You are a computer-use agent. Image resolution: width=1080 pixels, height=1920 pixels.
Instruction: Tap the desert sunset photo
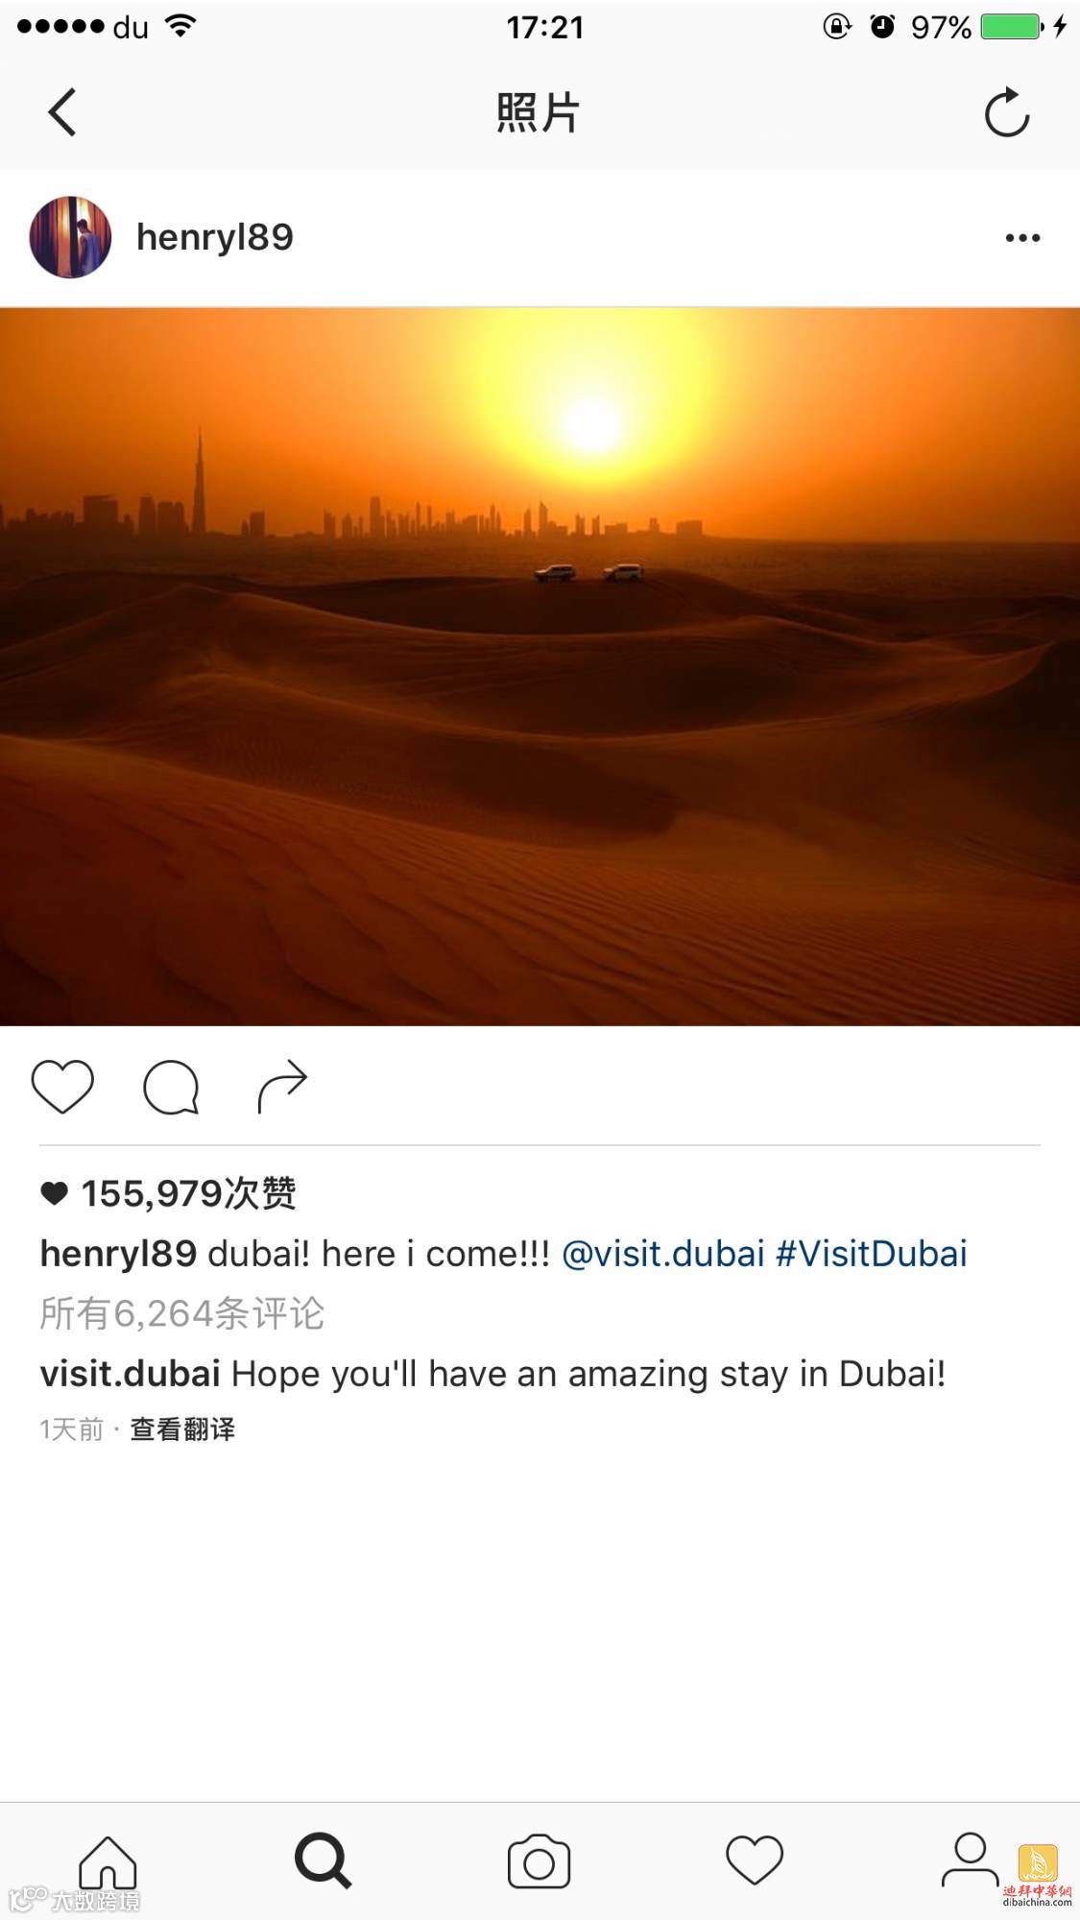540,666
